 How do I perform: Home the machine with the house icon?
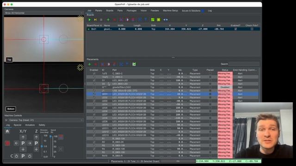point(7,131)
